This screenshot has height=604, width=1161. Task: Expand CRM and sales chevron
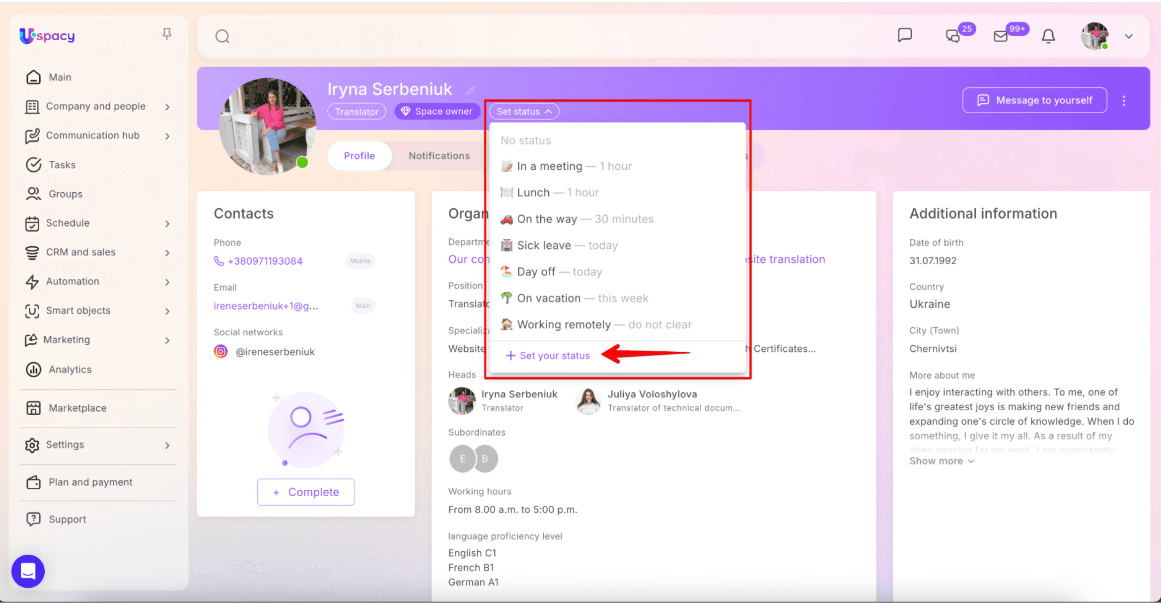167,253
